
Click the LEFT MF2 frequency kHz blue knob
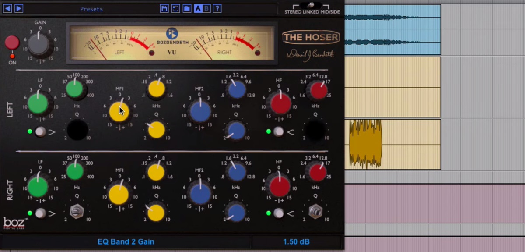pos(237,89)
